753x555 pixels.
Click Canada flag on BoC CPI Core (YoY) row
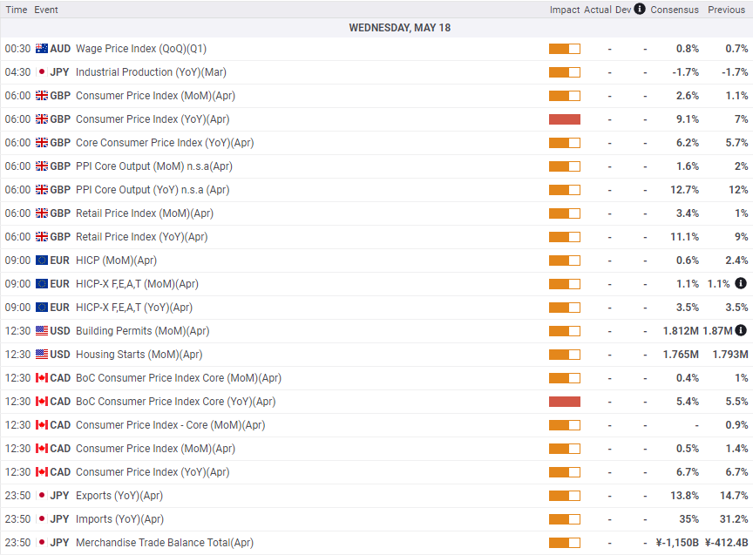42,402
